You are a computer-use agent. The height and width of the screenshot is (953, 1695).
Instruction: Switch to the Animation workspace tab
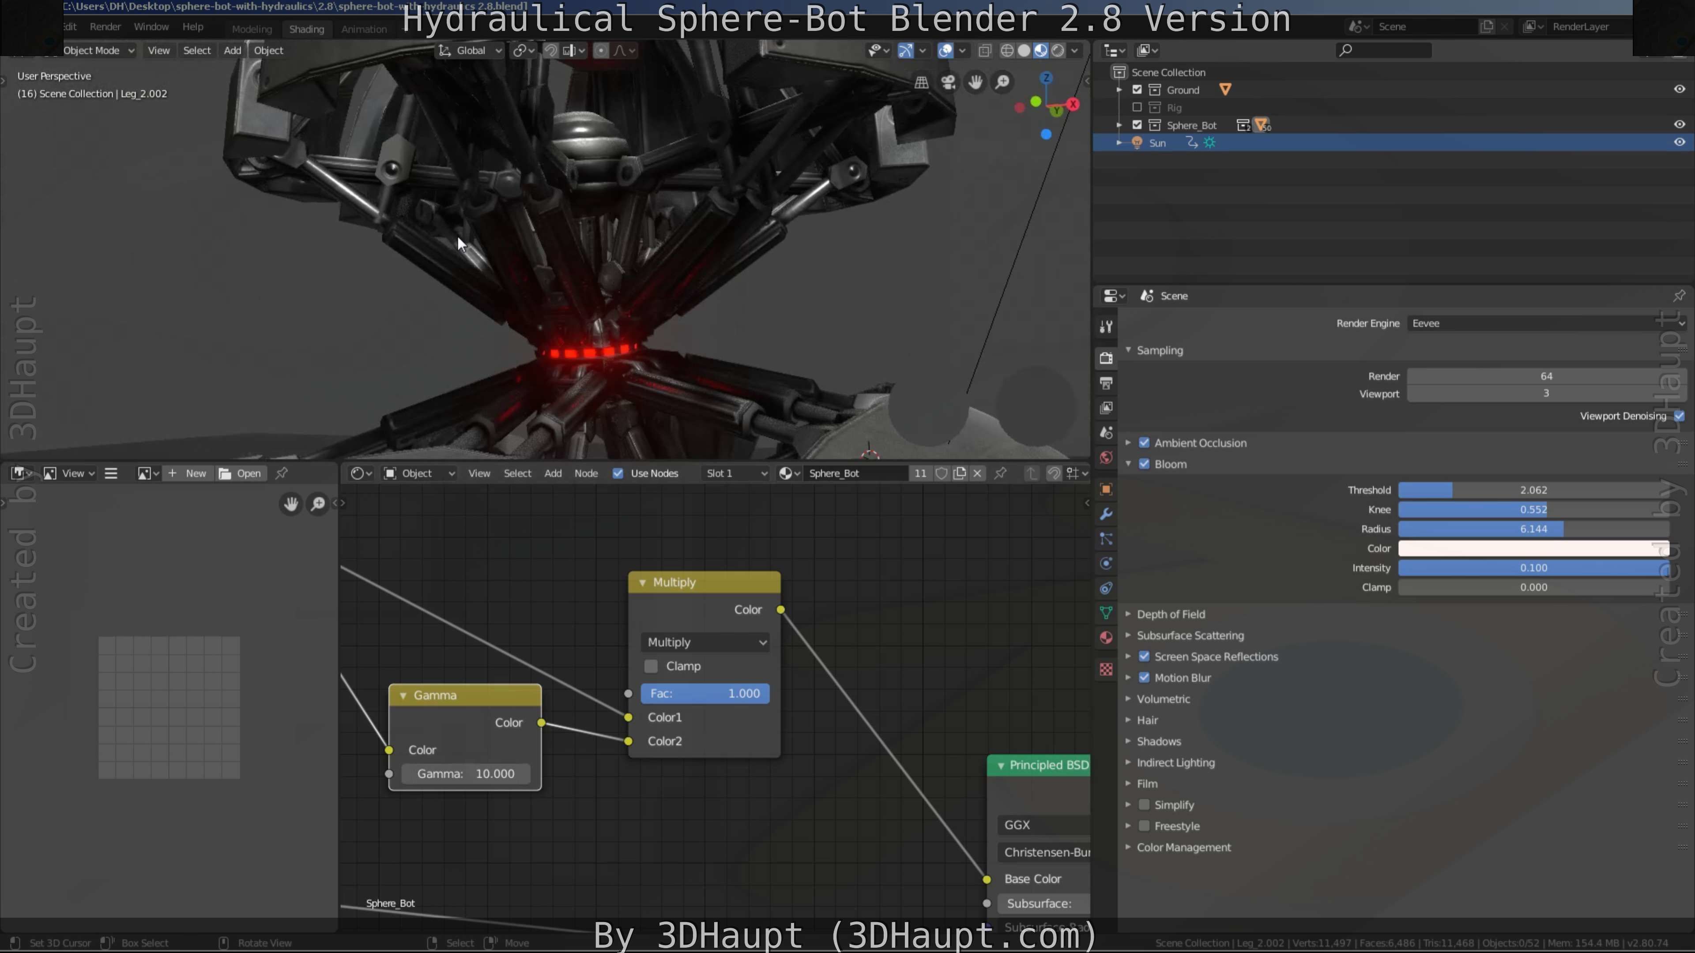(364, 29)
